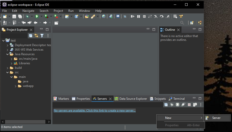Image resolution: width=232 pixels, height=132 pixels.
Task: Open the Project Explorer filter icon
Action: [42, 36]
